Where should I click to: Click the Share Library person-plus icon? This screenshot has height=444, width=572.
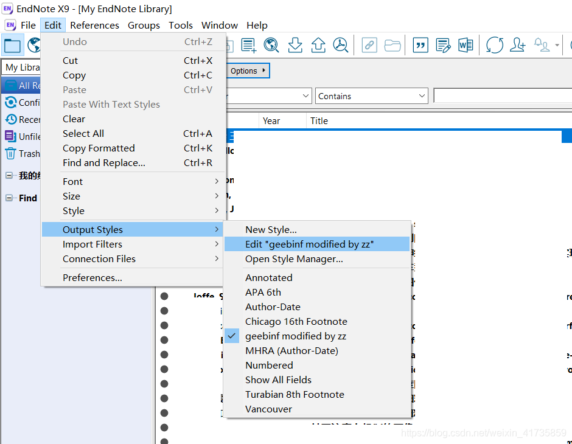517,46
